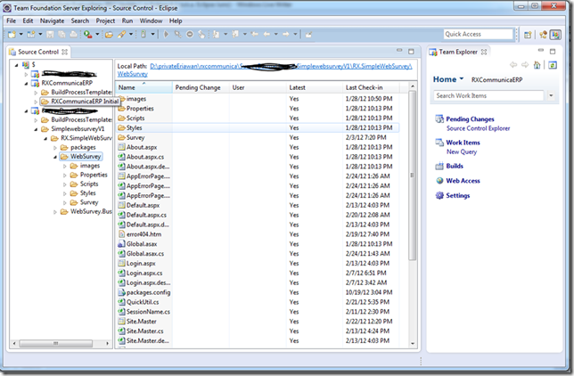
Task: Click the New Query link
Action: pyautogui.click(x=463, y=152)
